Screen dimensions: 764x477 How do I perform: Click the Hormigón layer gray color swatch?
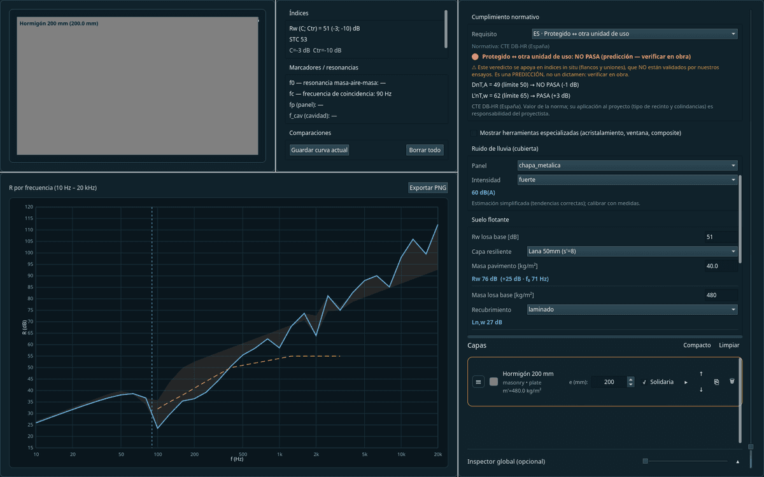(x=493, y=382)
